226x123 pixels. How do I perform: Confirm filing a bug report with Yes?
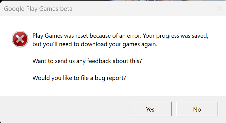point(150,109)
